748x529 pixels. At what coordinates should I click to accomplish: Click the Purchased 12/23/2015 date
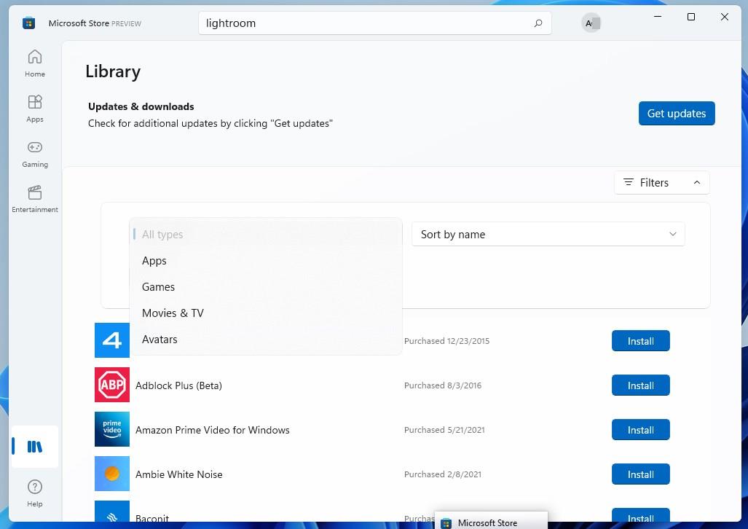(446, 341)
